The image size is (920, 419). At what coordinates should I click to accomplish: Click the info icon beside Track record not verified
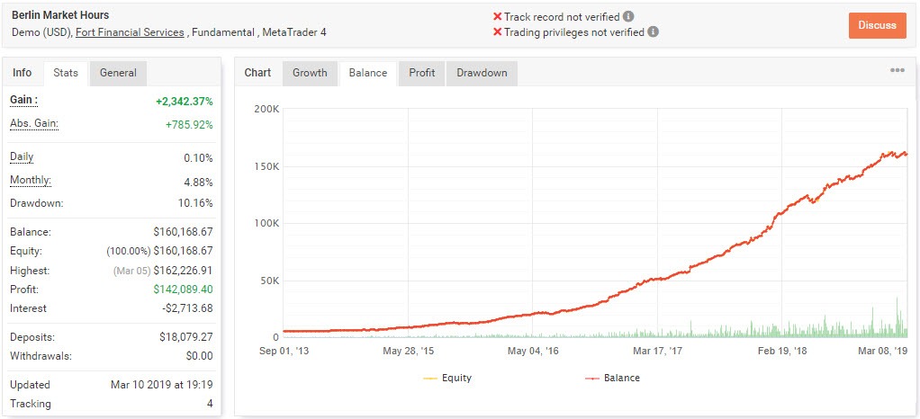coord(628,16)
